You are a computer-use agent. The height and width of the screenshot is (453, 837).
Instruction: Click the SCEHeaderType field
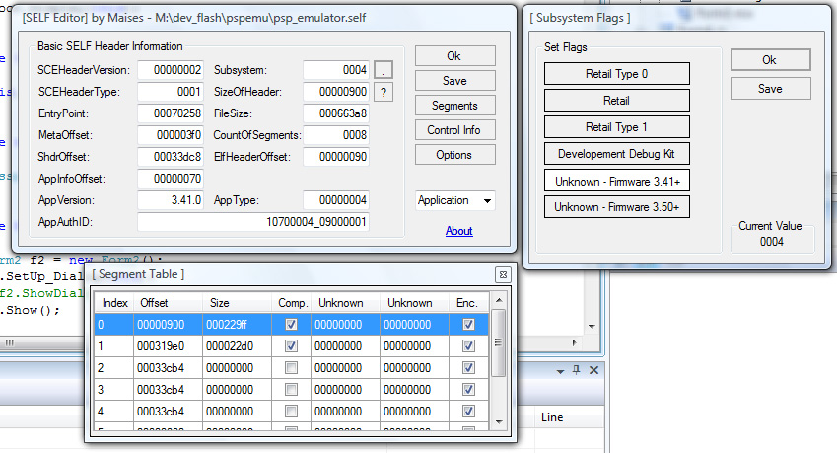(171, 92)
